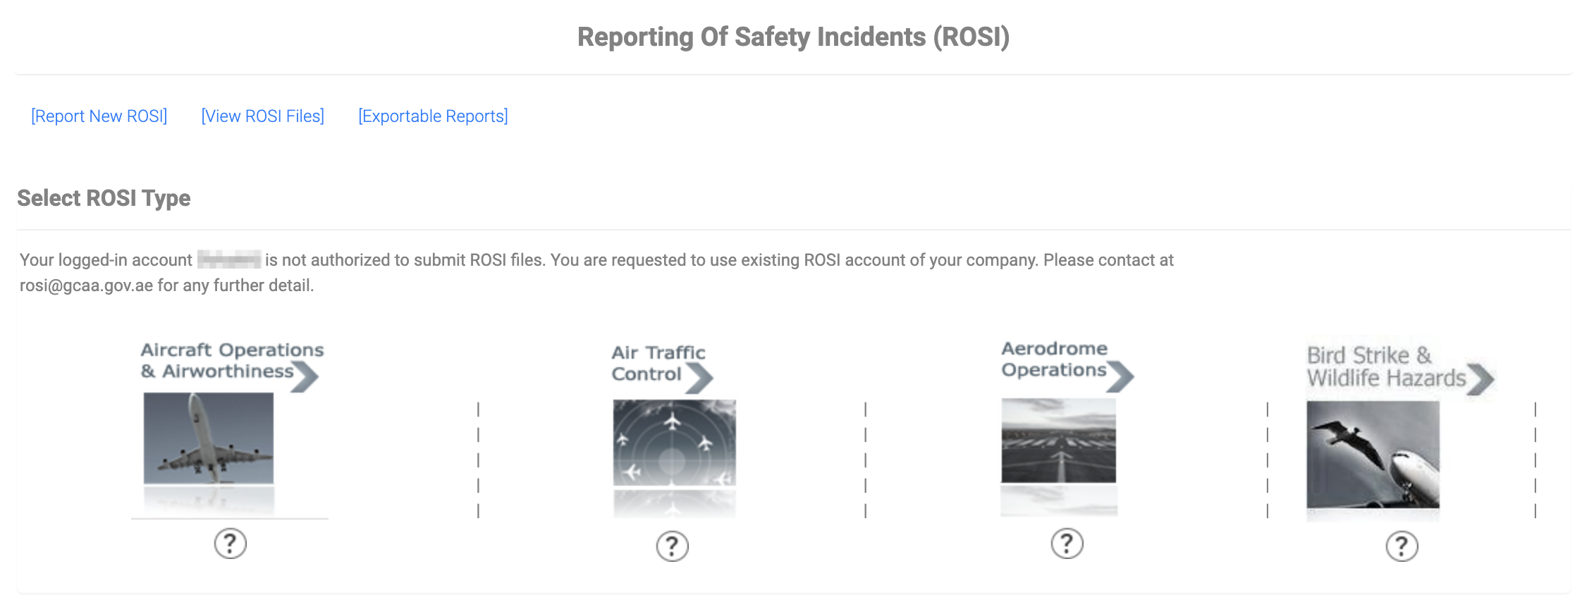Image resolution: width=1582 pixels, height=602 pixels.
Task: Click the rosi@gcaa.gov.ae email address text
Action: [x=86, y=285]
